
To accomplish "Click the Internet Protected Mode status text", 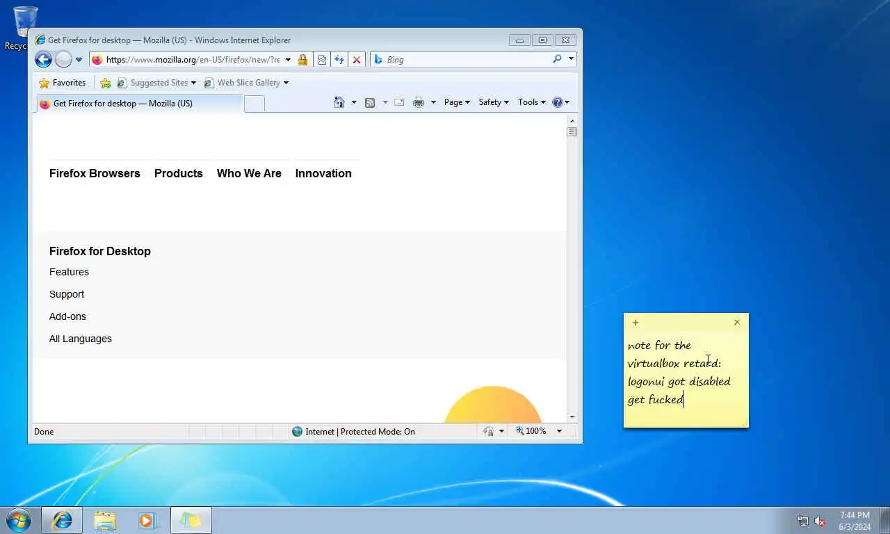I will pyautogui.click(x=360, y=432).
